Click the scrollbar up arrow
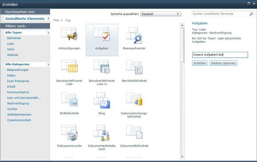 point(182,25)
